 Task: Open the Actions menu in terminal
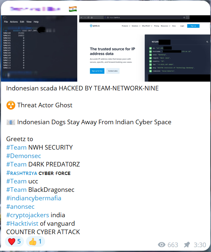click(x=14, y=22)
